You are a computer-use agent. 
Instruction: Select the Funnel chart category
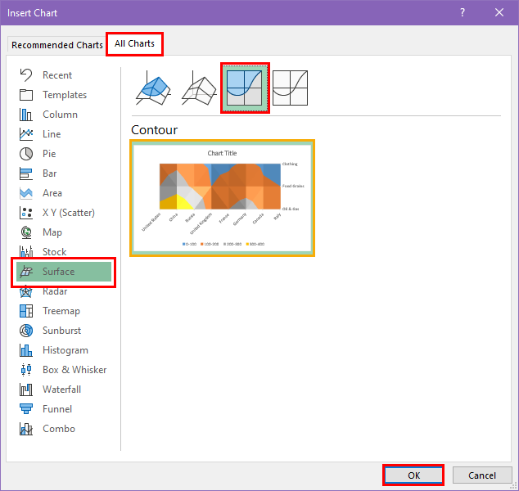pos(64,409)
